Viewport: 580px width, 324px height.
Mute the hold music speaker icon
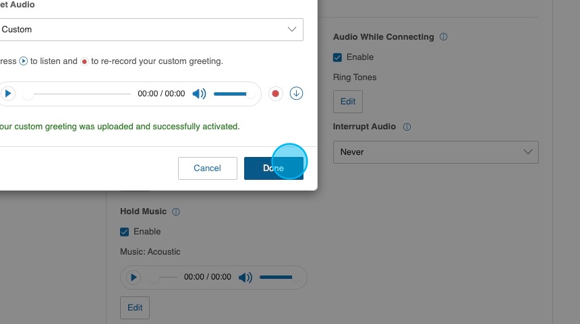[245, 277]
